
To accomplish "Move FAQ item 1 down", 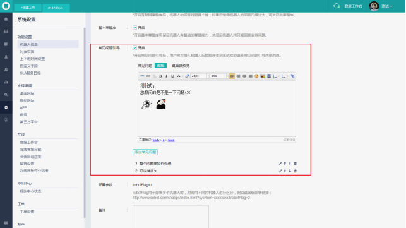I will click(x=290, y=164).
